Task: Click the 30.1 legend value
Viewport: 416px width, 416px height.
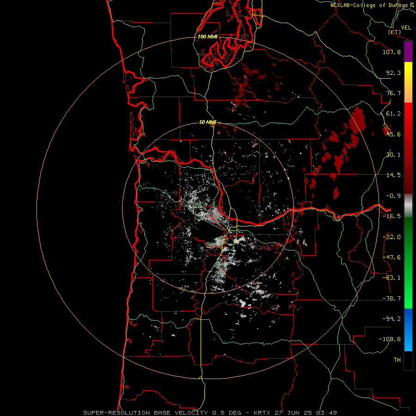Action: (393, 155)
